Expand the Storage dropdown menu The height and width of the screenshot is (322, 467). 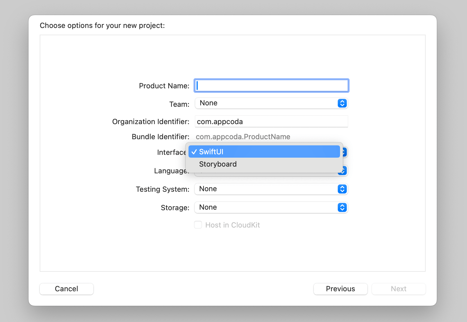point(266,207)
